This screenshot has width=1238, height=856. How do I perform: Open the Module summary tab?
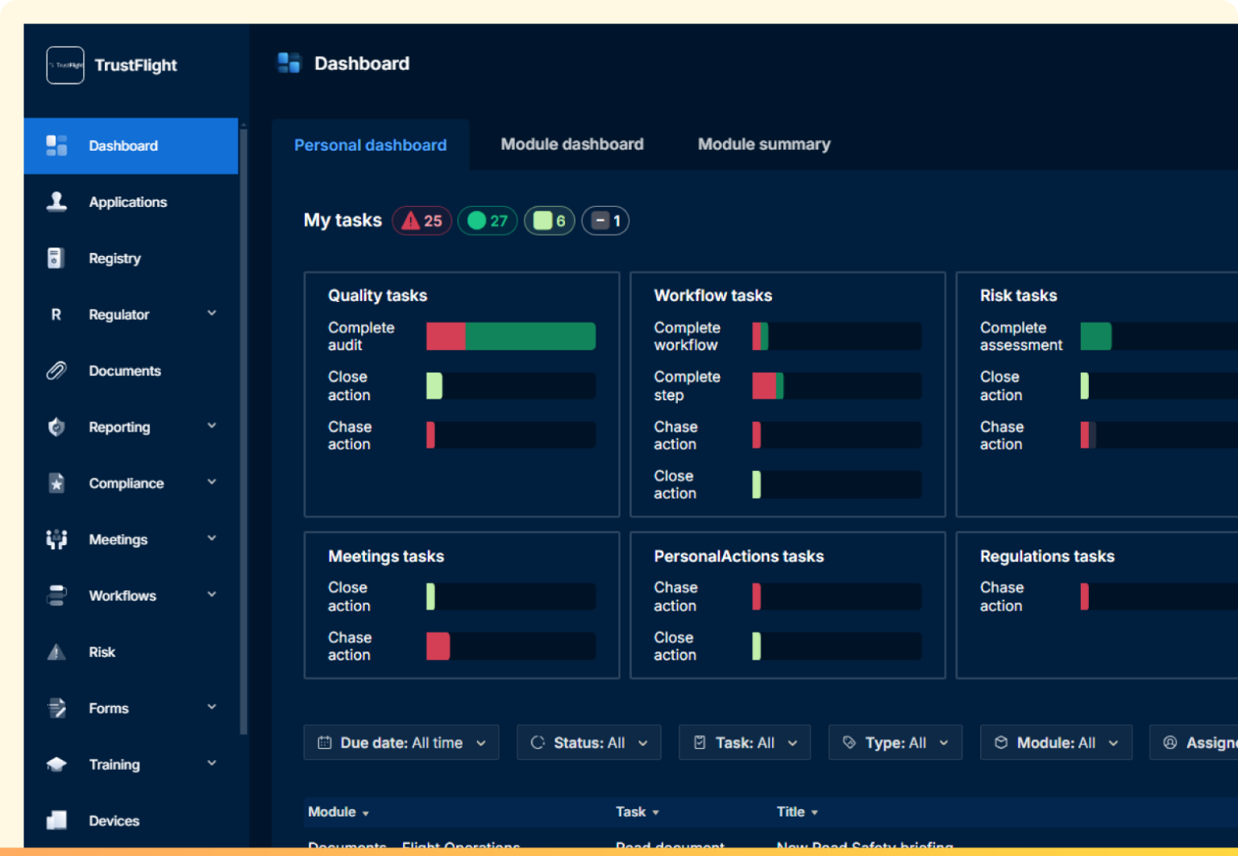click(x=763, y=143)
